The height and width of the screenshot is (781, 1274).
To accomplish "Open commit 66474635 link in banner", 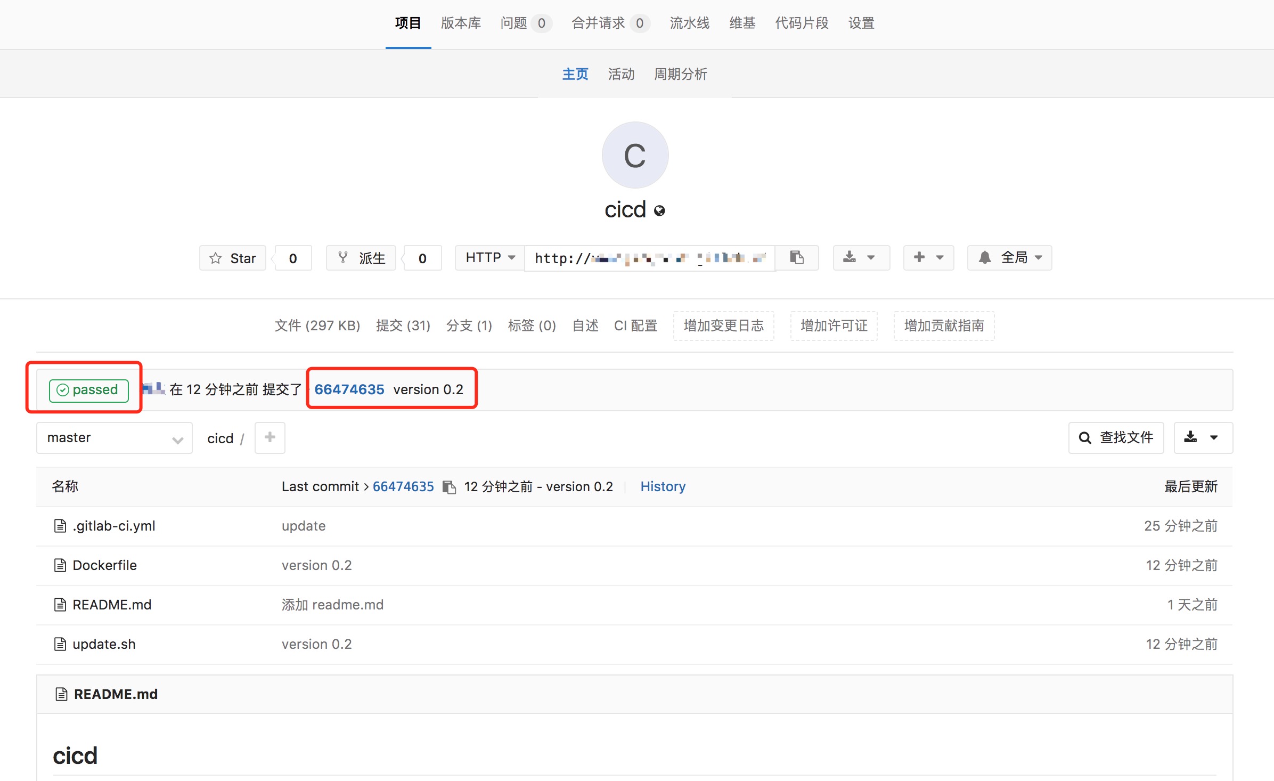I will 349,389.
